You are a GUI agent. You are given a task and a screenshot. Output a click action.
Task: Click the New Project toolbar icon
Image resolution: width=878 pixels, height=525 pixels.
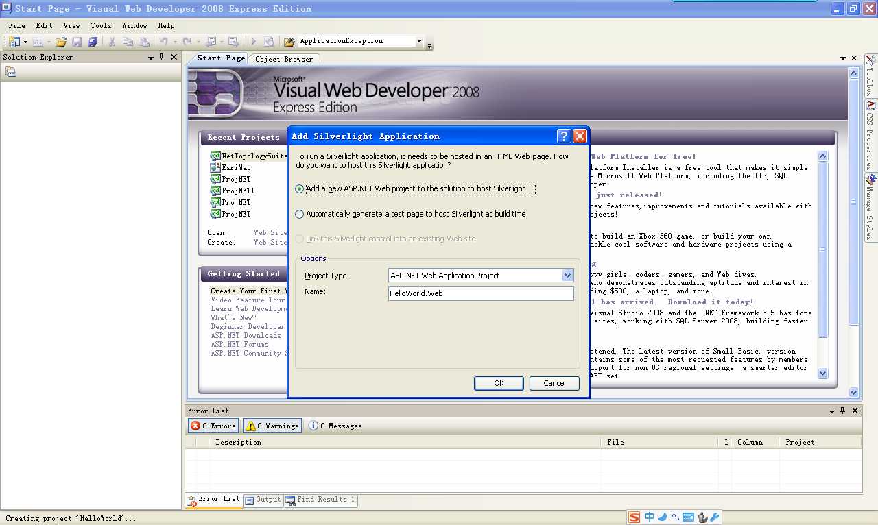[x=14, y=42]
